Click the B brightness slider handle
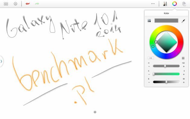 coord(166,82)
